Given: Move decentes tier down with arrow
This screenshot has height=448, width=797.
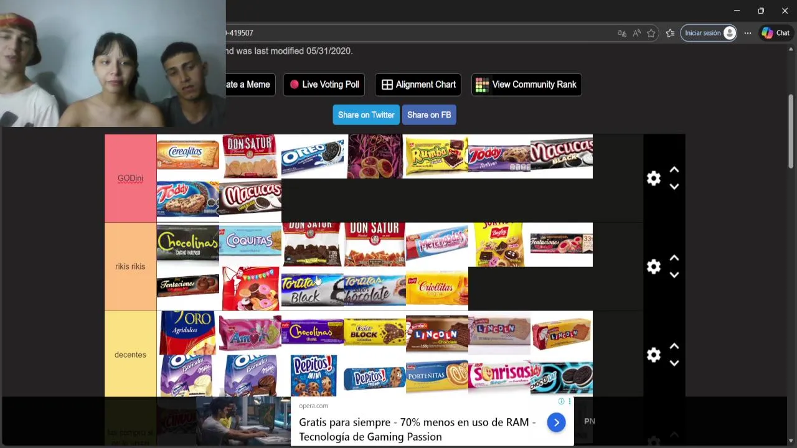Looking at the screenshot, I should 674,363.
